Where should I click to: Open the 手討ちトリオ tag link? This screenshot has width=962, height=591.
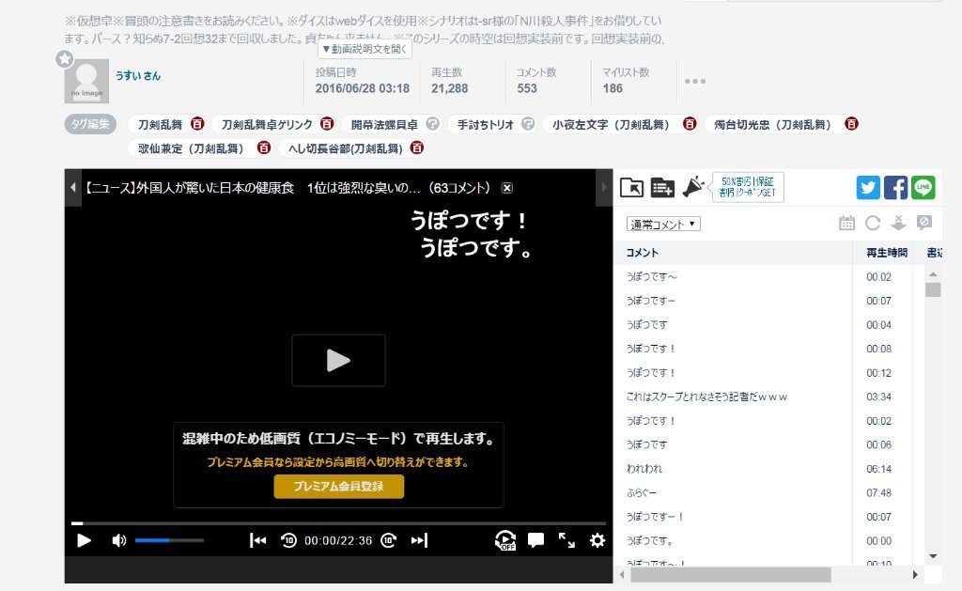tap(486, 125)
